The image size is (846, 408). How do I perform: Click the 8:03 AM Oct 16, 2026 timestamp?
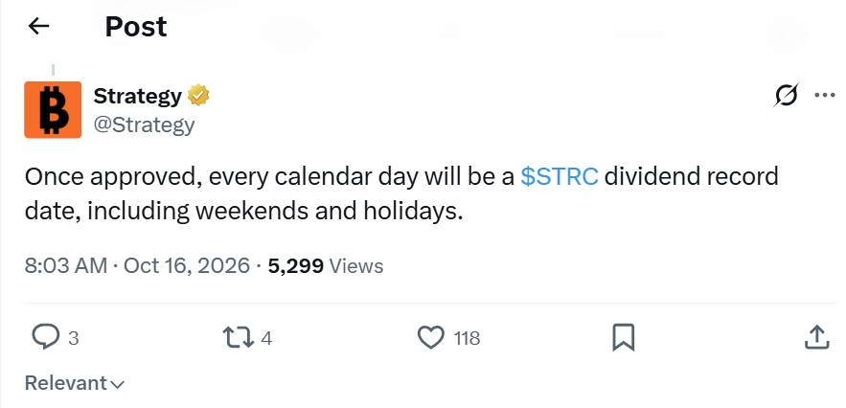tap(137, 265)
